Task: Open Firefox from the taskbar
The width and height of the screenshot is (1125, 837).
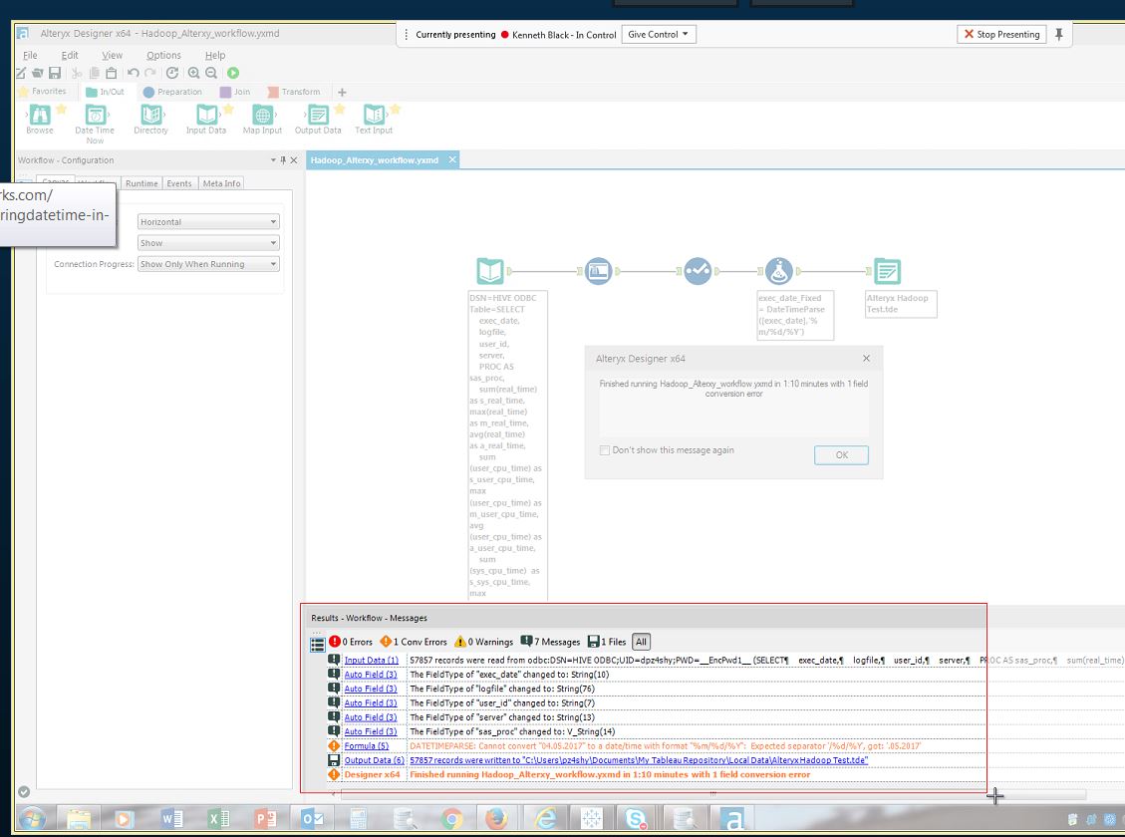Action: [x=496, y=818]
